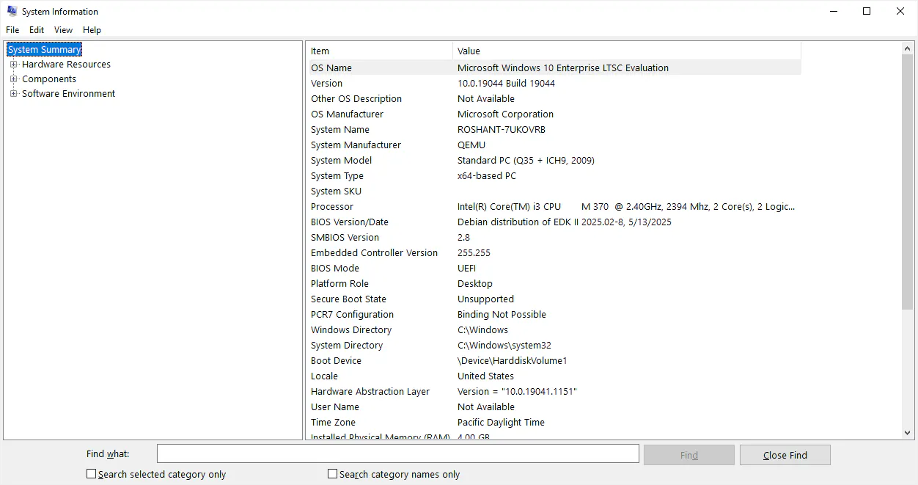Click the value x64-based PC
This screenshot has width=918, height=485.
487,175
